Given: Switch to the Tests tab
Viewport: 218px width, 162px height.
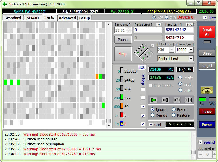Looking at the screenshot, I should (x=50, y=18).
